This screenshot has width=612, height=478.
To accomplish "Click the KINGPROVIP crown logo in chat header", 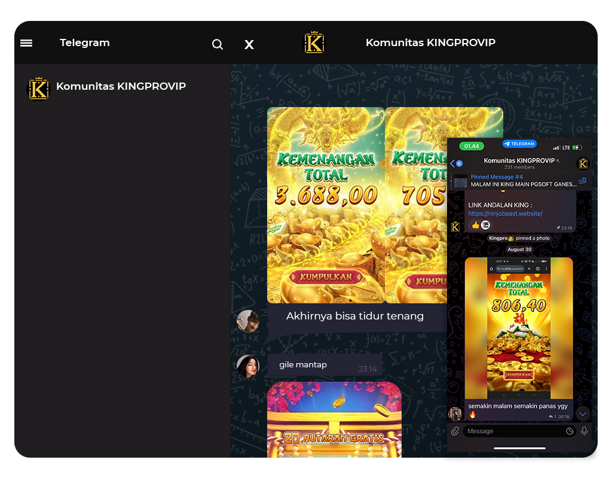I will coord(314,43).
